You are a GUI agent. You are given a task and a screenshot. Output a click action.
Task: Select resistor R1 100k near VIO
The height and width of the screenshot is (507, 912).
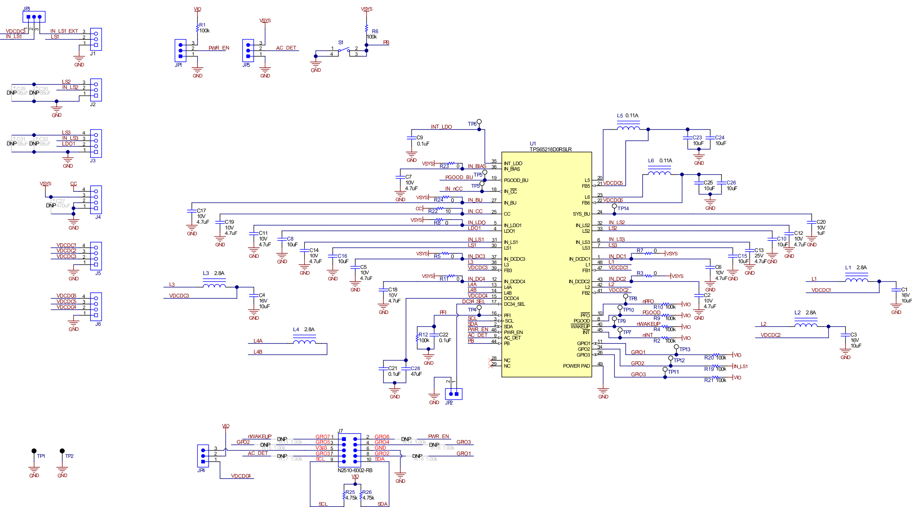(x=197, y=27)
